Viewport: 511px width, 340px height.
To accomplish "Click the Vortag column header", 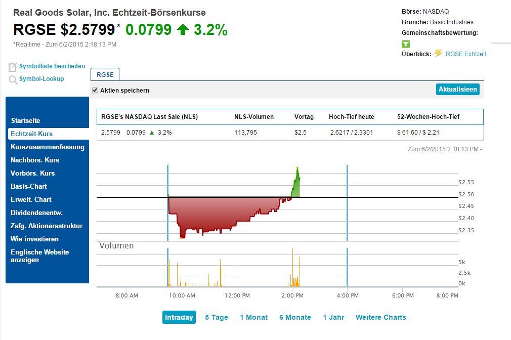I will point(304,117).
